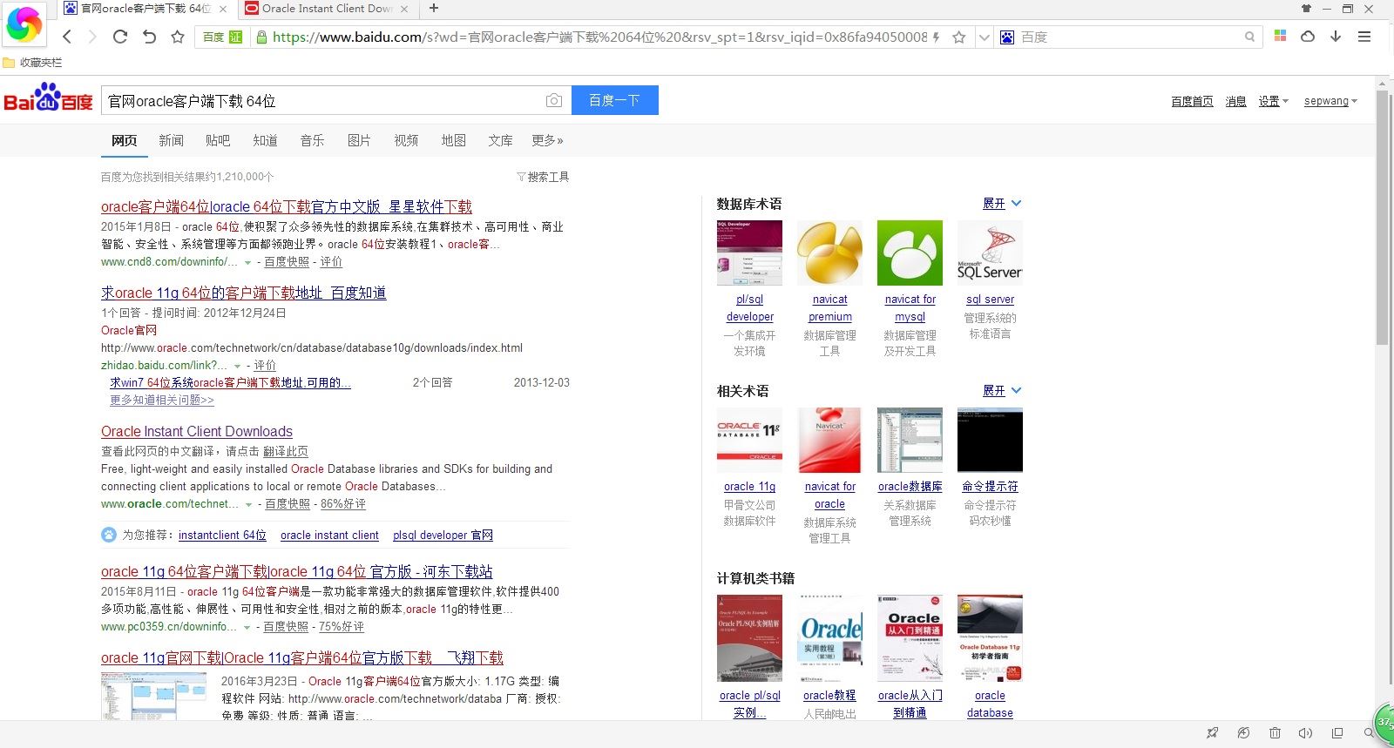Open the sepwang account dropdown

tap(1330, 101)
